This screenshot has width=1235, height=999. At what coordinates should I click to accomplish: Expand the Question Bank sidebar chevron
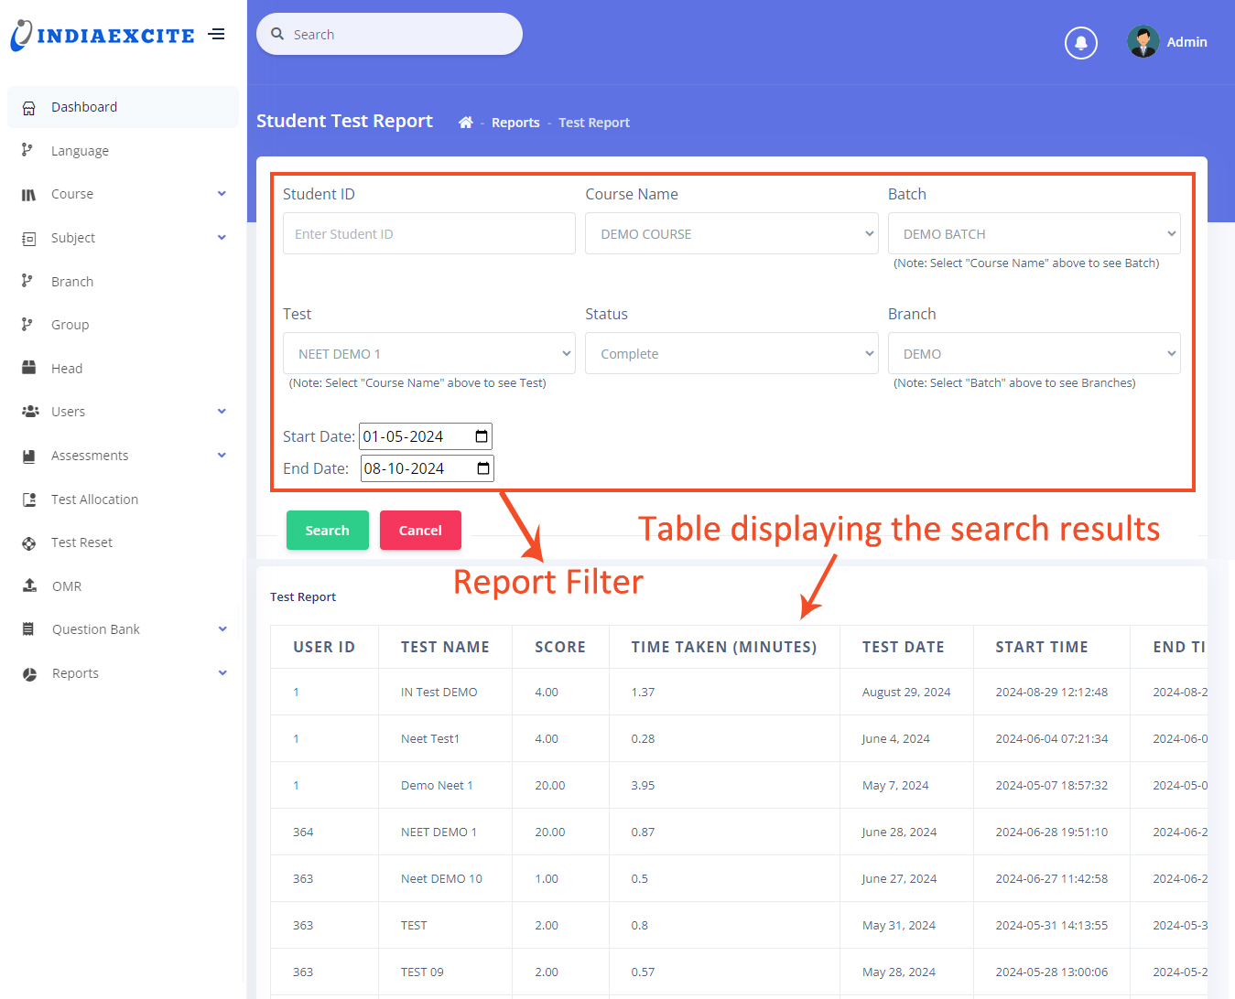pos(222,629)
